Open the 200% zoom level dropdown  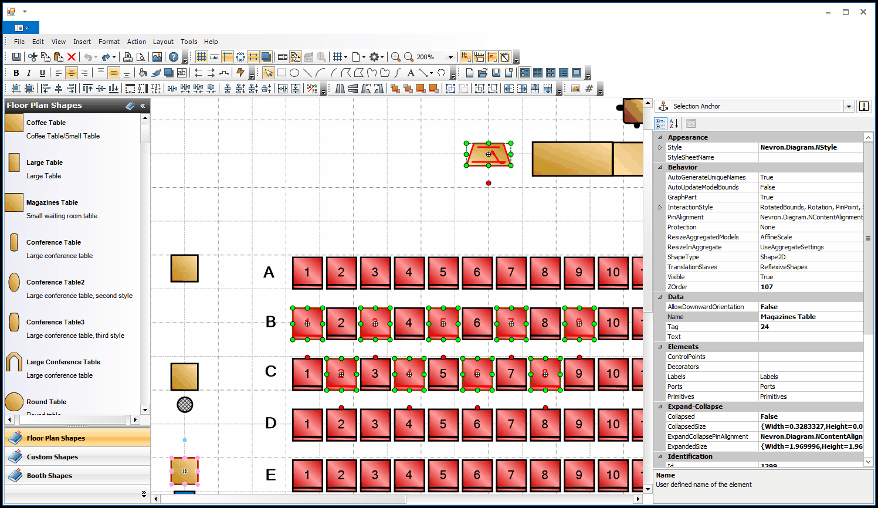(450, 57)
